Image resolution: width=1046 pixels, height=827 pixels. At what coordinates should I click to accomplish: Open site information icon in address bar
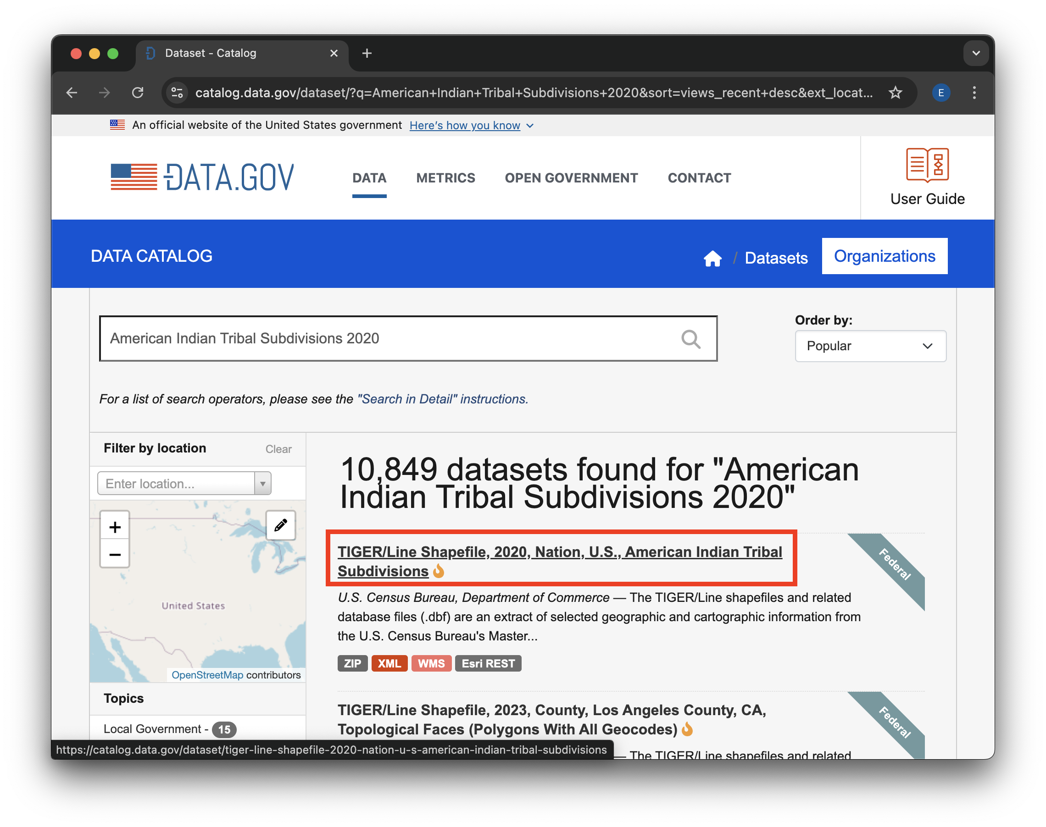click(x=178, y=93)
